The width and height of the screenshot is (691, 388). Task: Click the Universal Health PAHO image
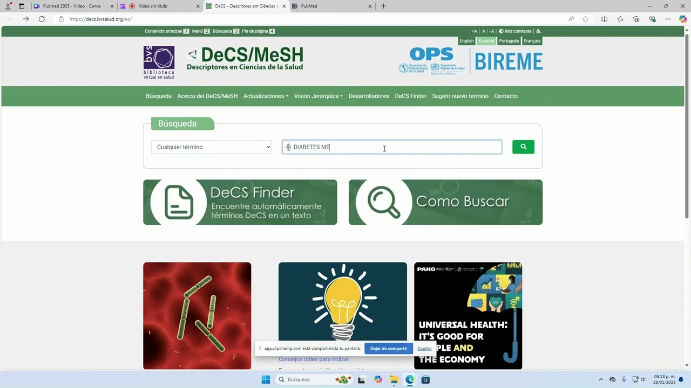(468, 316)
